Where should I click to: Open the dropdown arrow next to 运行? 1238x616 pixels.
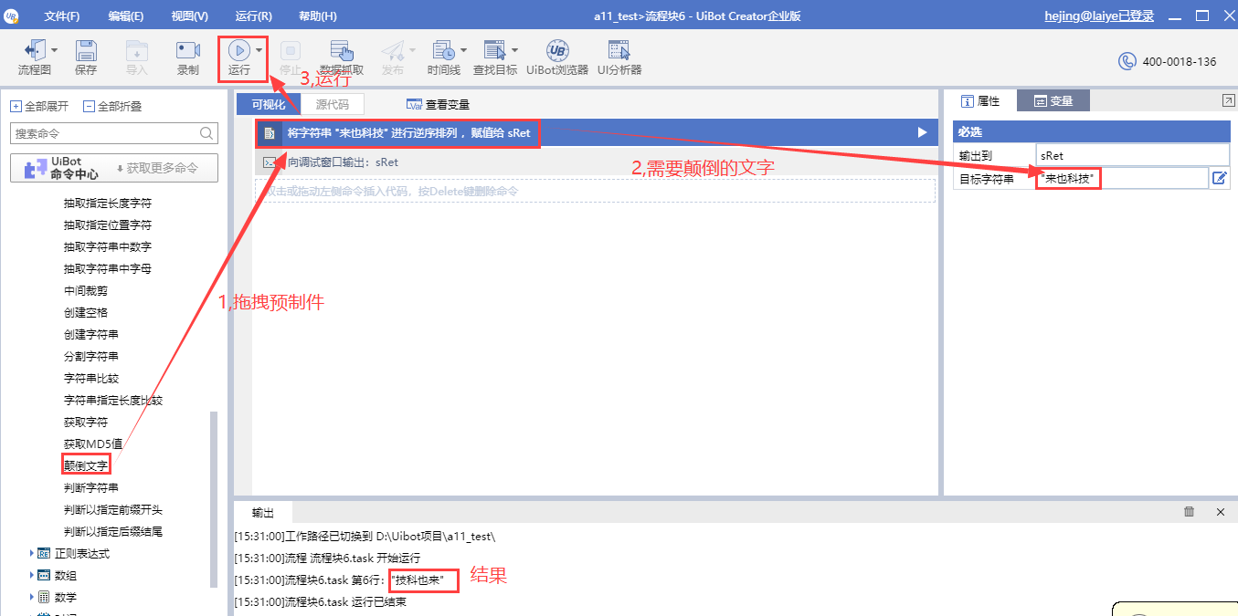pos(259,50)
